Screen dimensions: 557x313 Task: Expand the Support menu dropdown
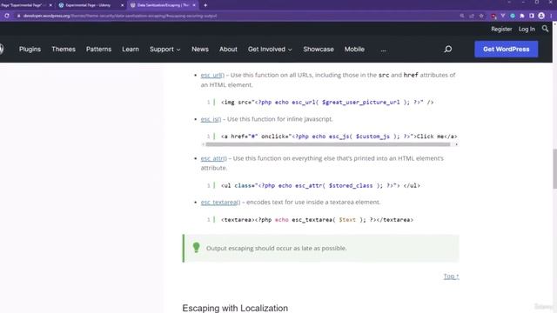point(164,50)
